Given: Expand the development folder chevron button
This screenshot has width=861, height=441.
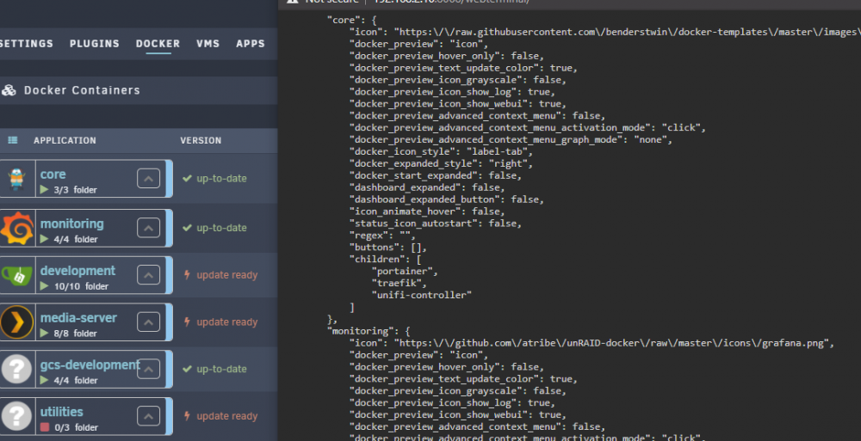Looking at the screenshot, I should point(148,275).
